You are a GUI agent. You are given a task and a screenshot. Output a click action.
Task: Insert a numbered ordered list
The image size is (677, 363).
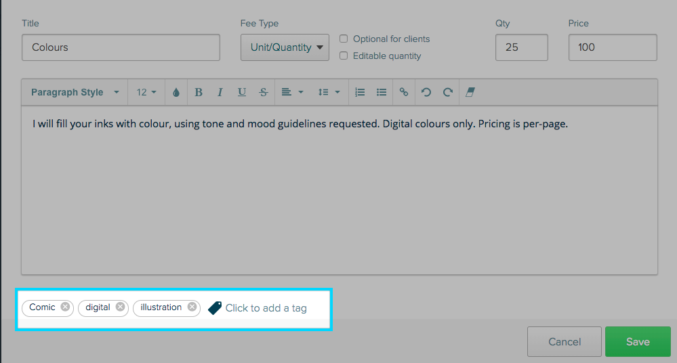[x=360, y=92]
